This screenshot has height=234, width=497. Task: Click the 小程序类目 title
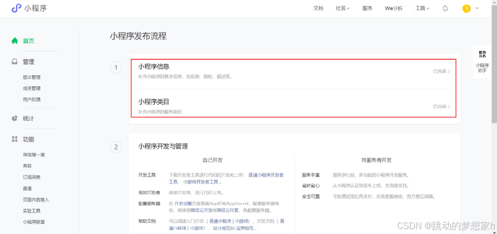154,102
